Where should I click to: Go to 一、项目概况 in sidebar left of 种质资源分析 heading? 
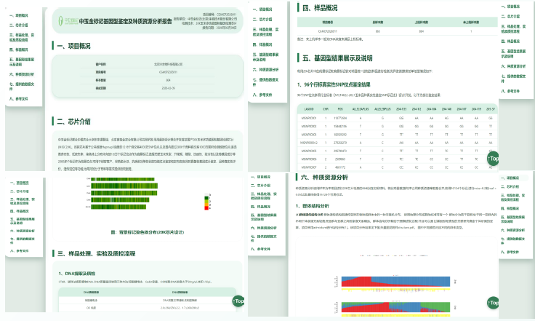coord(261,177)
